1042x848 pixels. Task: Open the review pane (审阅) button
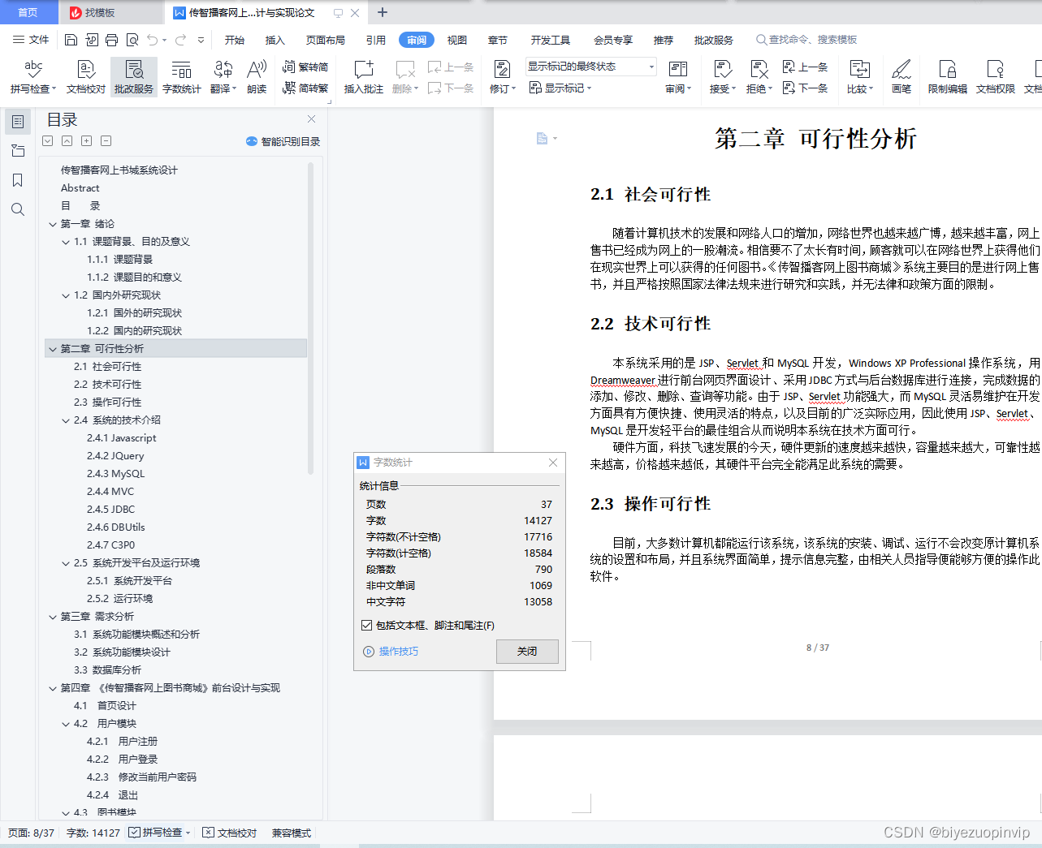click(678, 77)
